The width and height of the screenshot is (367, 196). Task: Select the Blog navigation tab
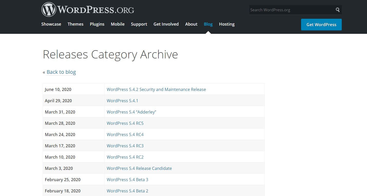point(208,24)
